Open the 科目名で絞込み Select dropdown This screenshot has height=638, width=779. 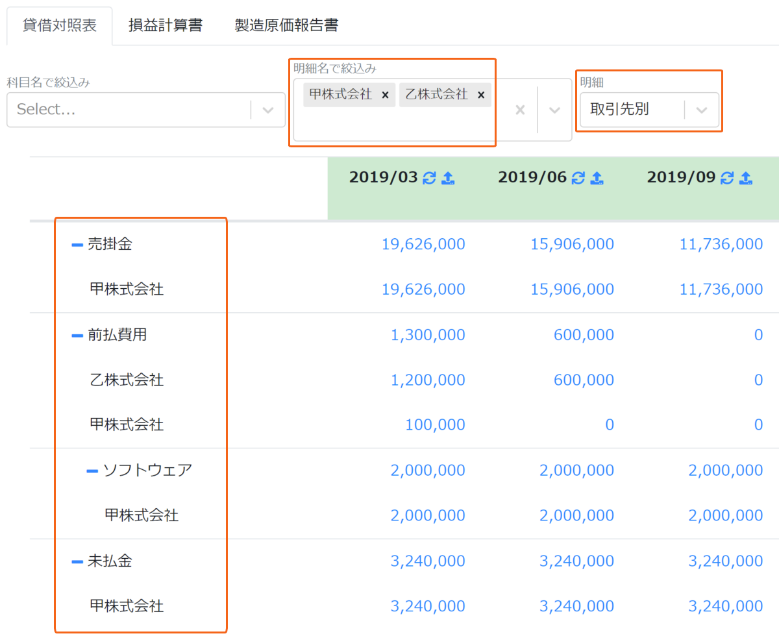(146, 110)
